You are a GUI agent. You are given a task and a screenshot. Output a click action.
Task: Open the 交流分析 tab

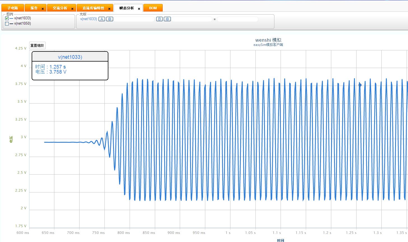[60, 8]
